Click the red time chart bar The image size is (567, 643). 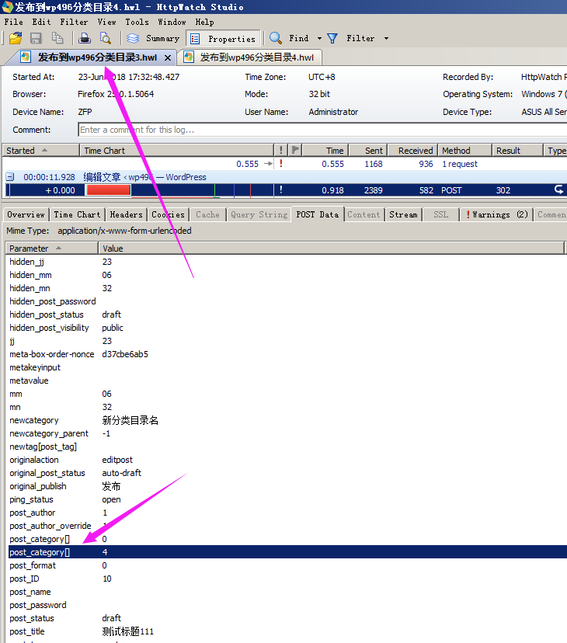click(109, 189)
